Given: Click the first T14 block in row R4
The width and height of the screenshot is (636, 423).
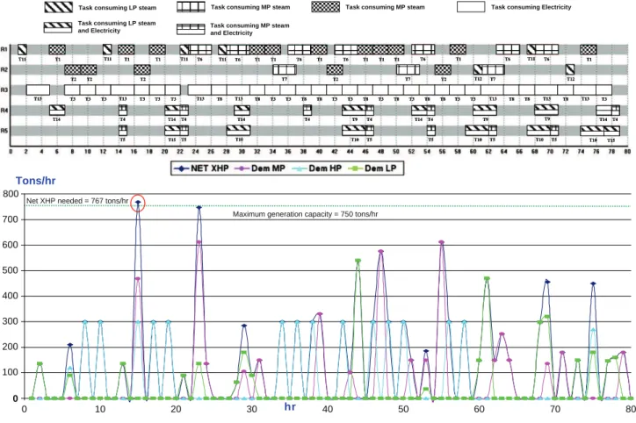Looking at the screenshot, I should (57, 111).
